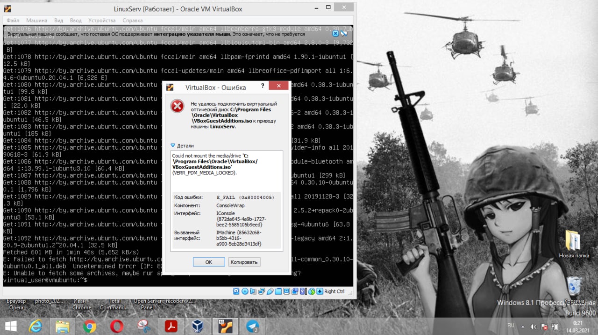Click the hard disk activity status icon
598x335 pixels.
click(x=236, y=291)
